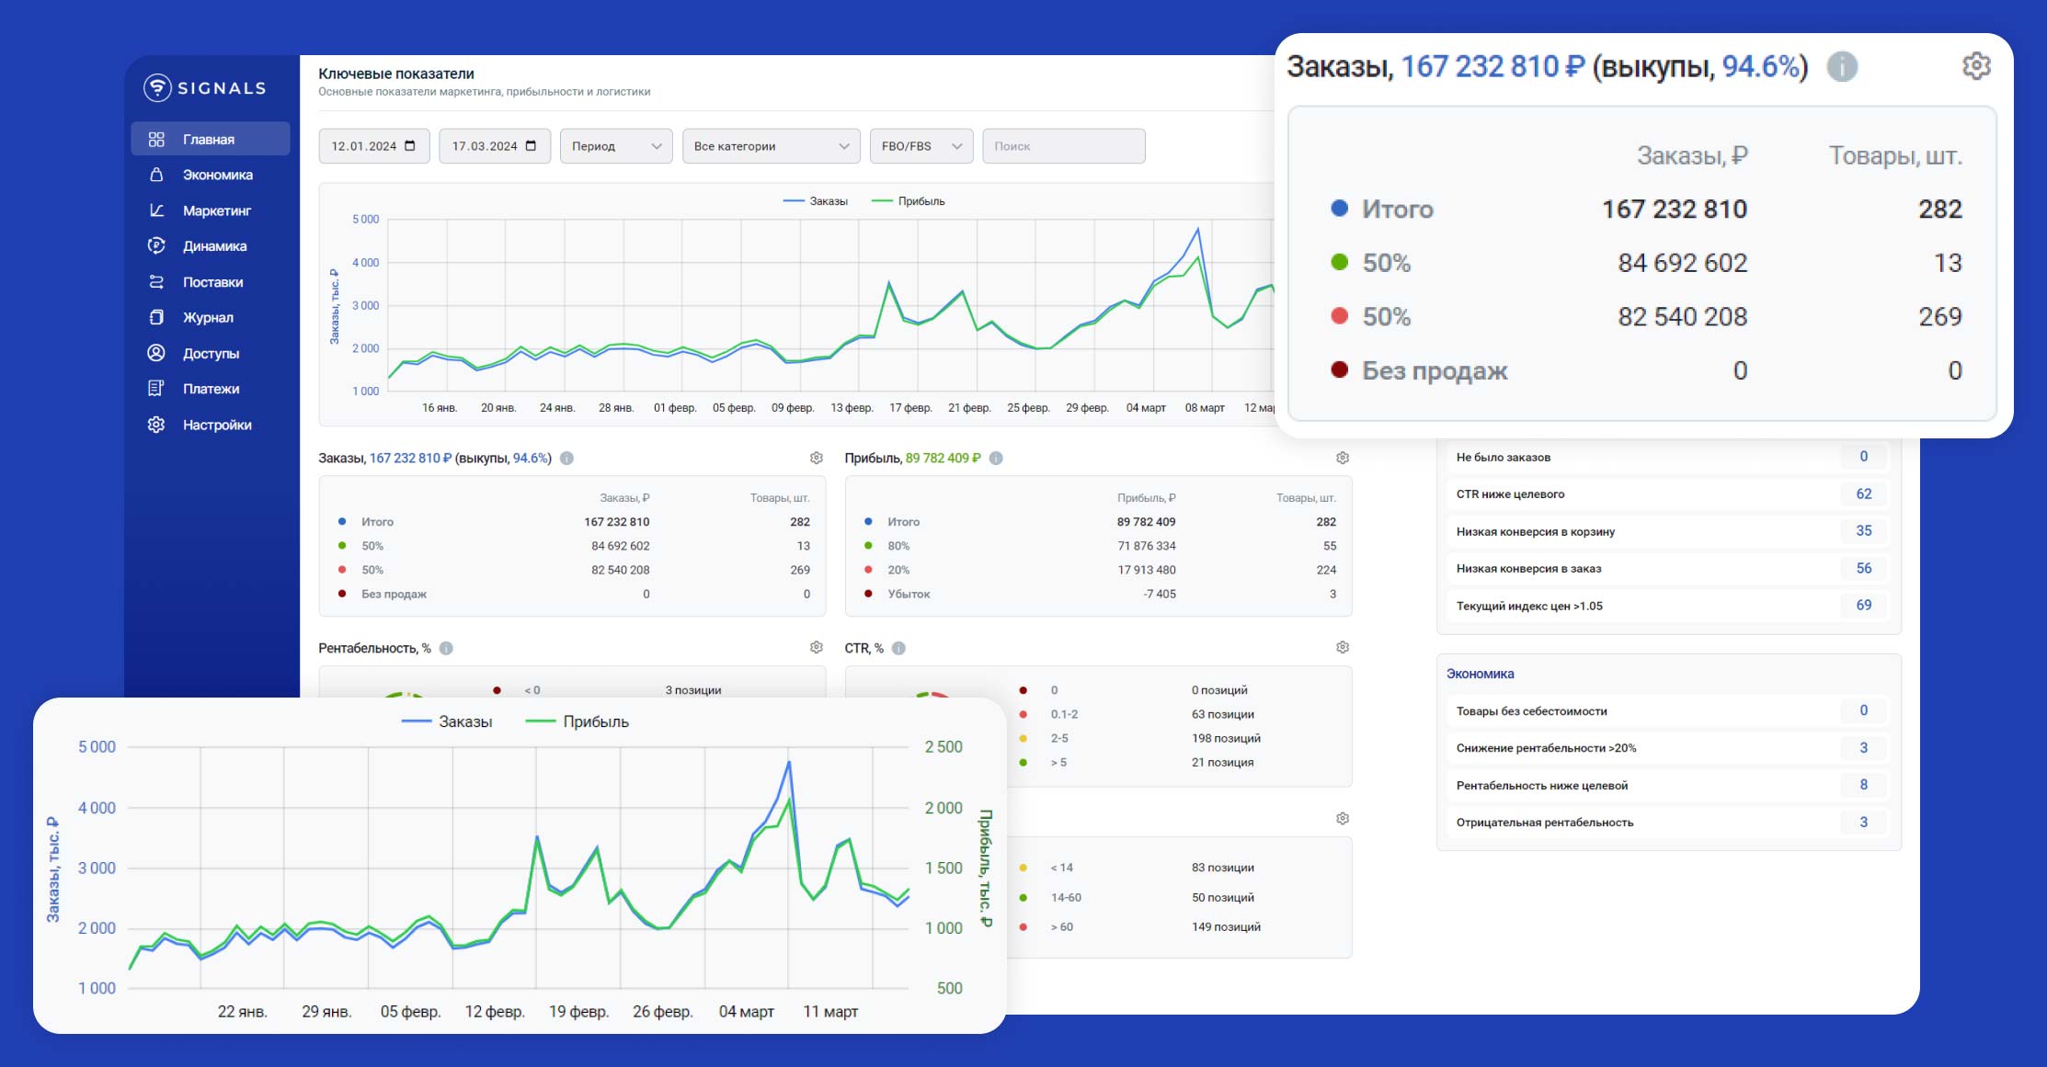Image resolution: width=2047 pixels, height=1067 pixels.
Task: Open the CTR ниже целевого signal row
Action: (1668, 494)
